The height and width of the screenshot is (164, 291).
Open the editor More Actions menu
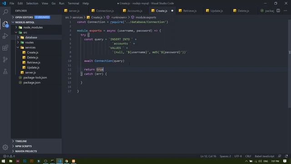click(x=286, y=10)
